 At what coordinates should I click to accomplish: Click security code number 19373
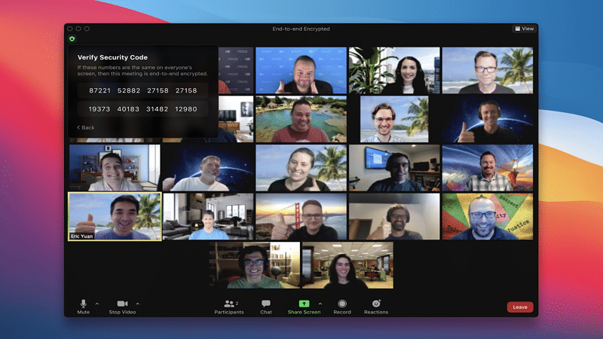click(99, 109)
